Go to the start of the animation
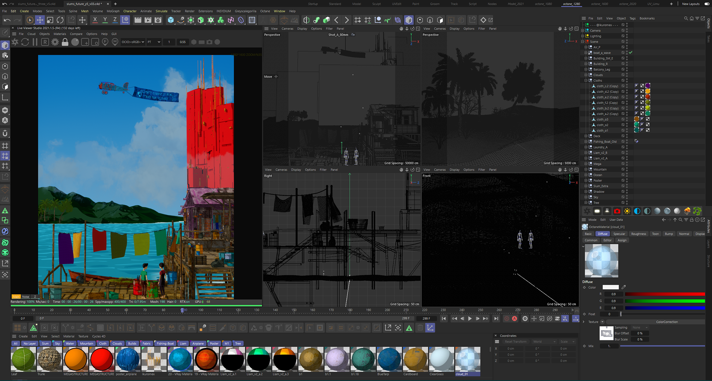 (x=444, y=318)
